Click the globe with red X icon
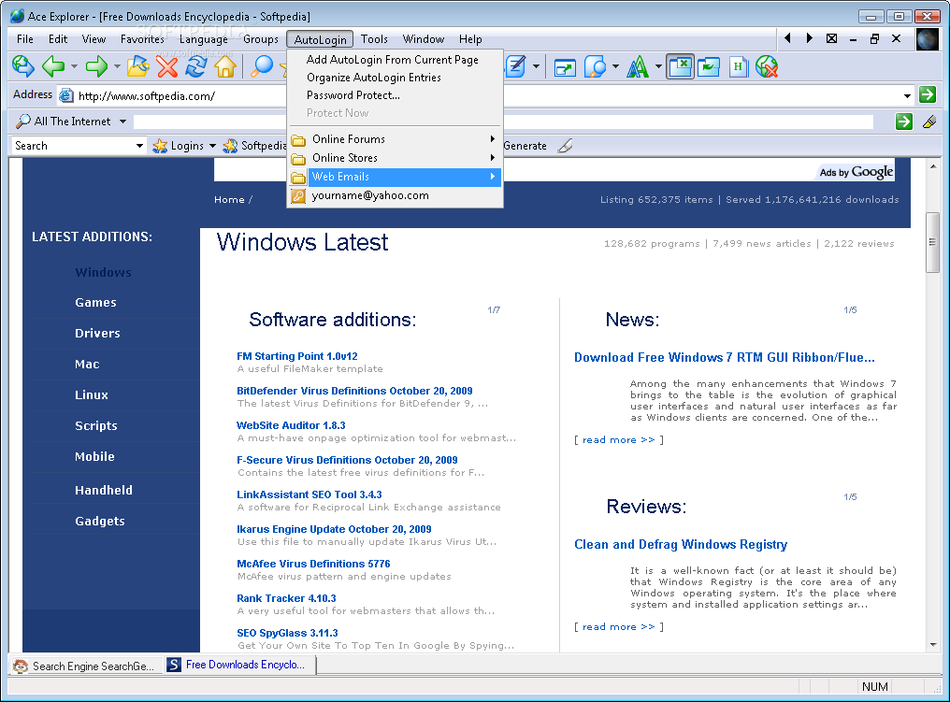 pos(767,67)
